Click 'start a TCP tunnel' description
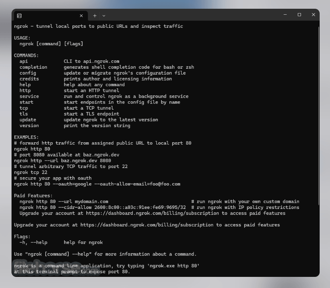The image size is (330, 288). click(x=89, y=108)
